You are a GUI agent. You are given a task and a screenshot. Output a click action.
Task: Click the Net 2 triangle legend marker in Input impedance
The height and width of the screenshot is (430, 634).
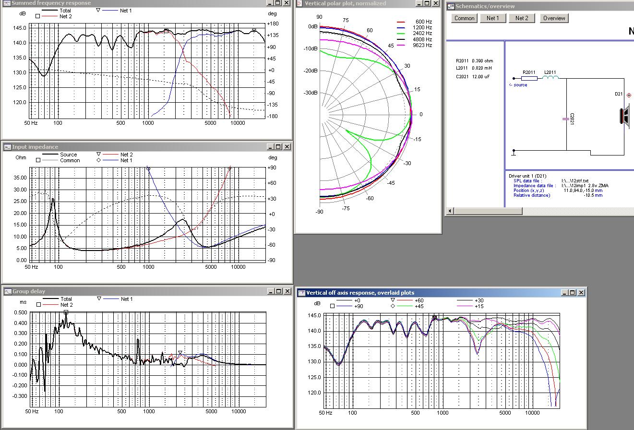[98, 155]
